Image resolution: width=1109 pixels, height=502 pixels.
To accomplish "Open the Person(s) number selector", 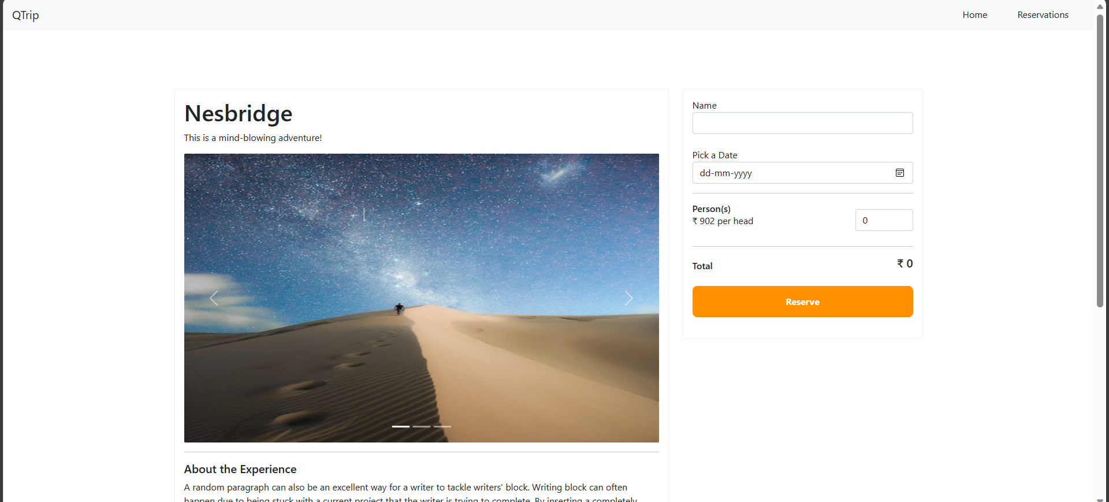I will pos(884,220).
